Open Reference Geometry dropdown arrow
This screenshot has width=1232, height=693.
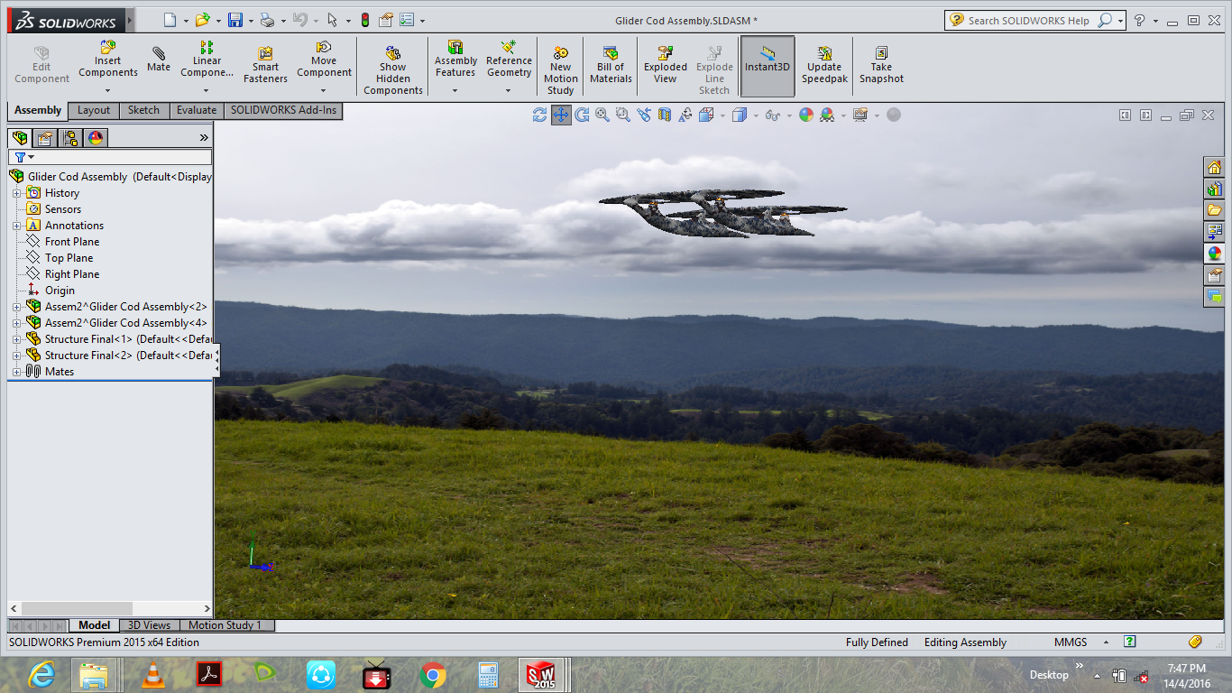pyautogui.click(x=508, y=90)
